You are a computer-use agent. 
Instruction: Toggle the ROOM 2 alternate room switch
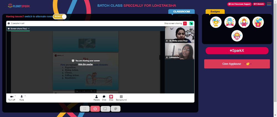[x=60, y=16]
